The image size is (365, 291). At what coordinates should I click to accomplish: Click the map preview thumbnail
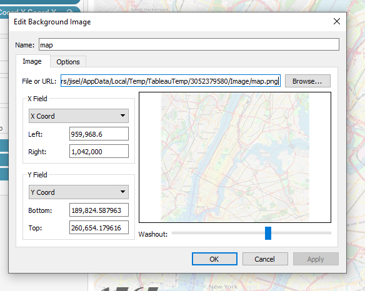click(235, 157)
